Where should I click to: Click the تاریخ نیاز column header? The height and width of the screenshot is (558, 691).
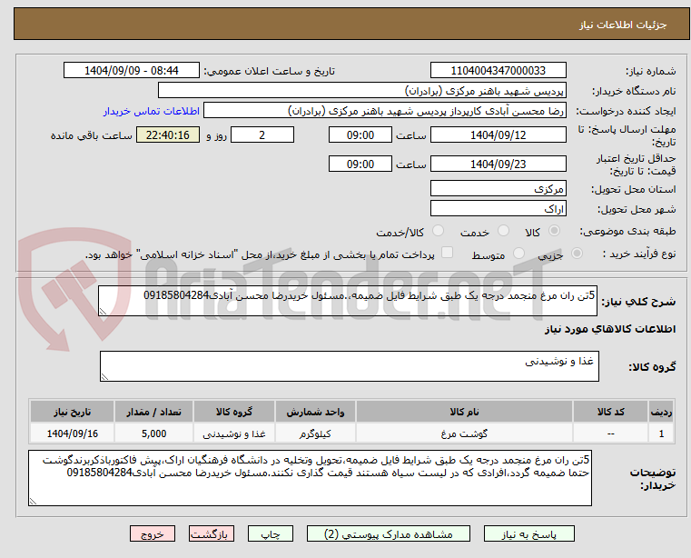tap(73, 412)
